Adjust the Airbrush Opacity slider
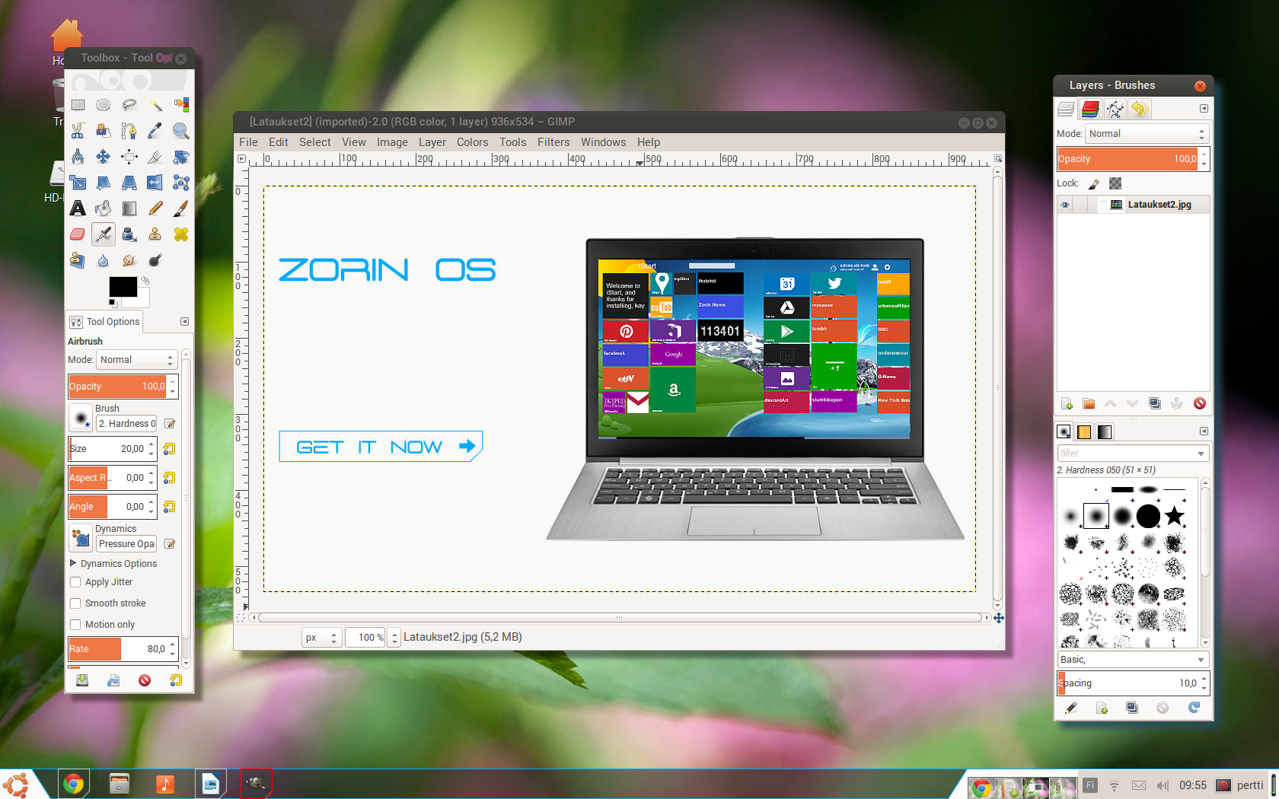This screenshot has height=799, width=1279. pos(118,387)
